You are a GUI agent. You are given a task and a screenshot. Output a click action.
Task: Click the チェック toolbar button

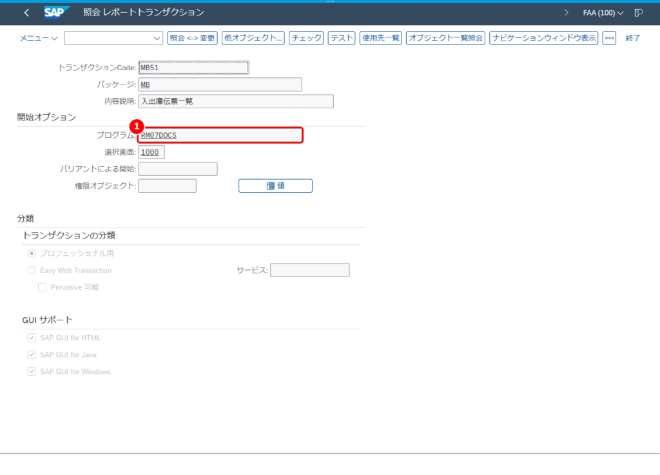pos(306,38)
